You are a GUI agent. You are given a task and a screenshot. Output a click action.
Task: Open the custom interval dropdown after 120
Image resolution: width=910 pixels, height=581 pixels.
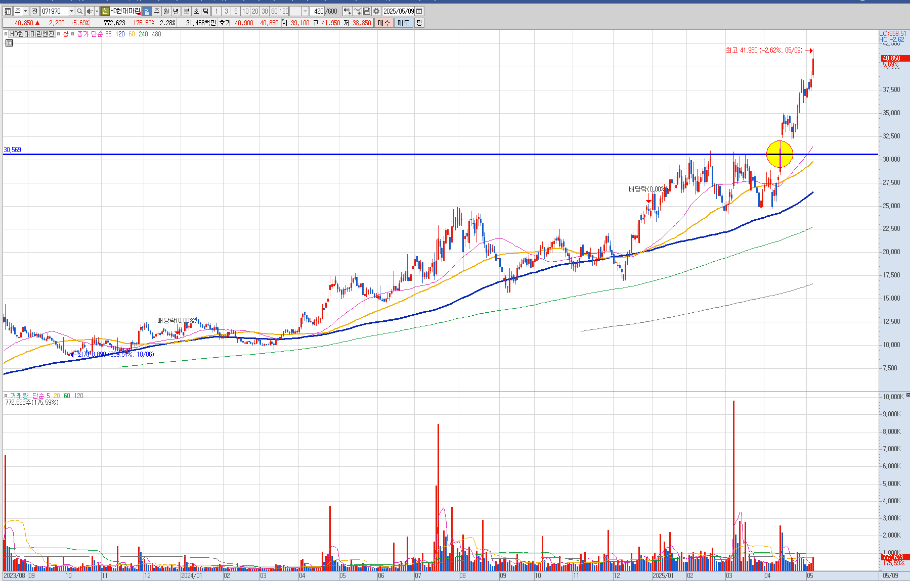point(305,11)
